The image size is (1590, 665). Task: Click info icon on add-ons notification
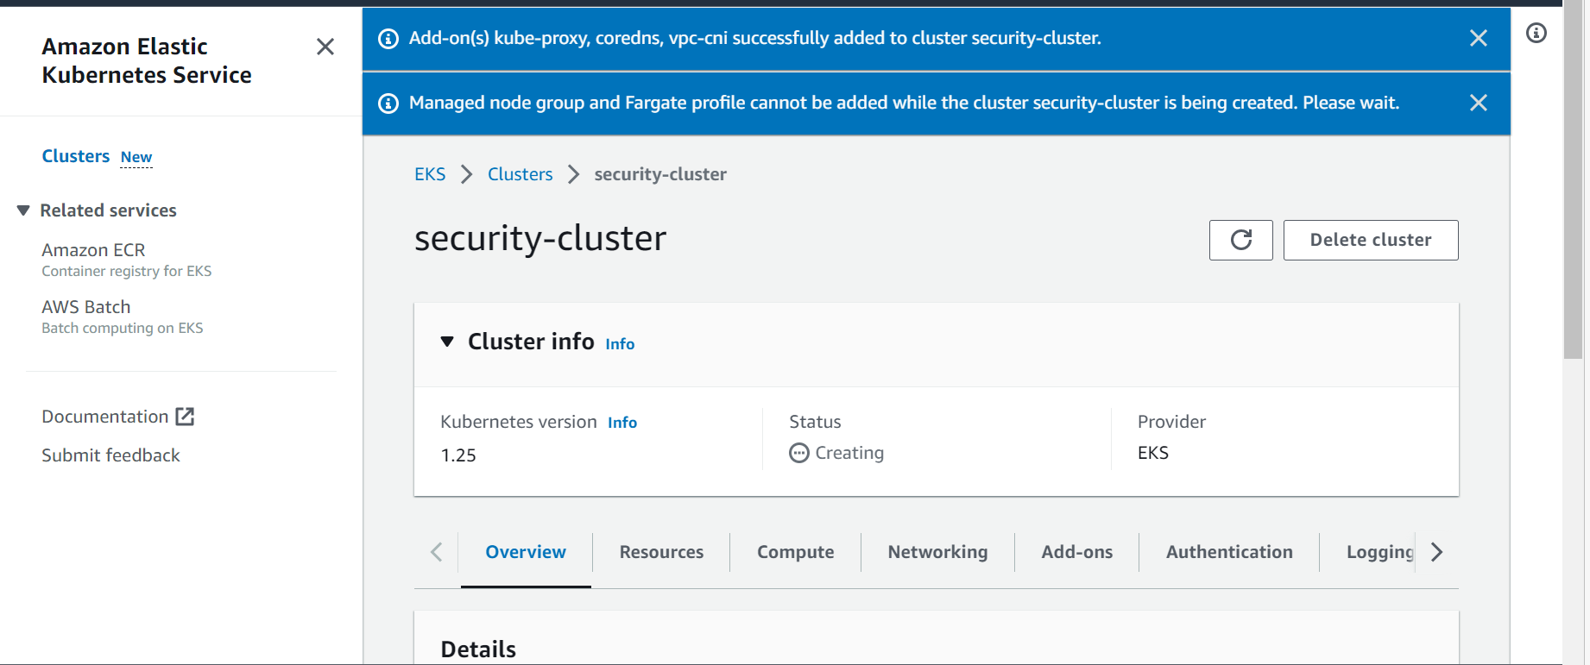[389, 39]
